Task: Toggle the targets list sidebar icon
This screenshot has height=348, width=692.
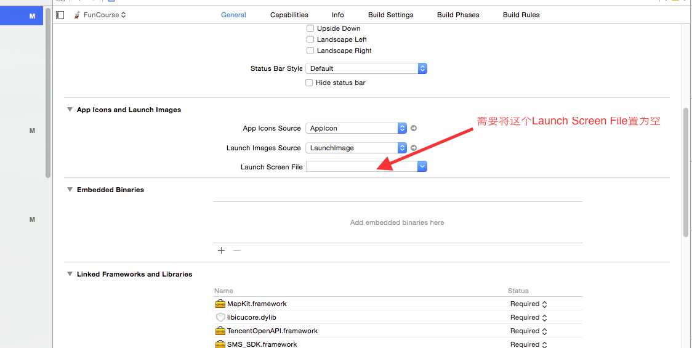Action: (x=60, y=15)
